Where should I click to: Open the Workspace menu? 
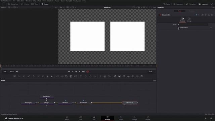click(x=77, y=1)
